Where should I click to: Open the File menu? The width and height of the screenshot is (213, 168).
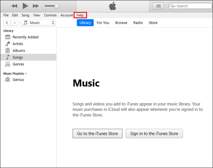point(6,15)
